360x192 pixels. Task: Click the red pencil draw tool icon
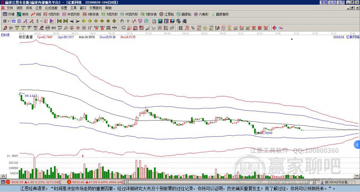pos(5,28)
